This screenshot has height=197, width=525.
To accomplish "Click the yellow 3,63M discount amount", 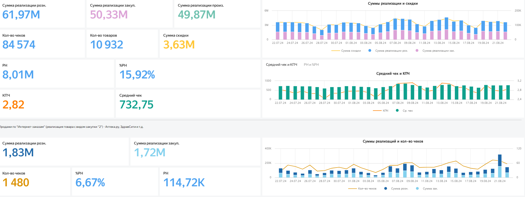I will (x=179, y=45).
